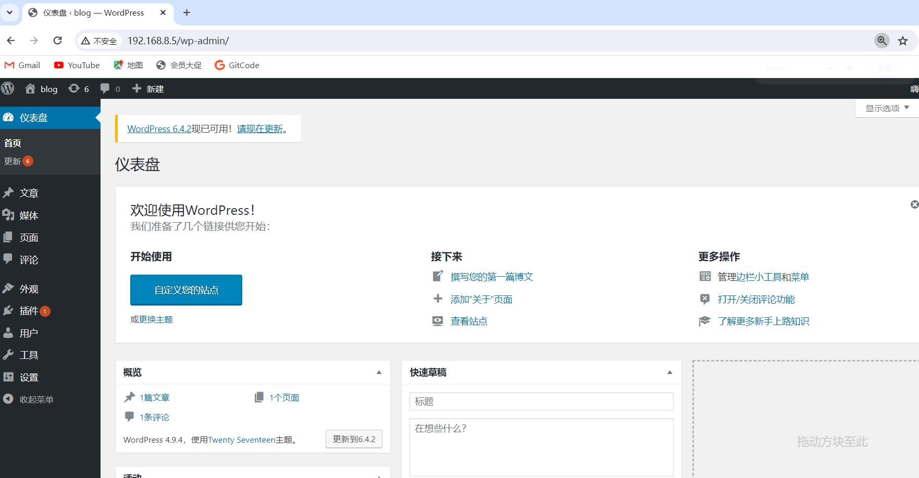
Task: Open the Chrome tab list dropdown
Action: [9, 12]
